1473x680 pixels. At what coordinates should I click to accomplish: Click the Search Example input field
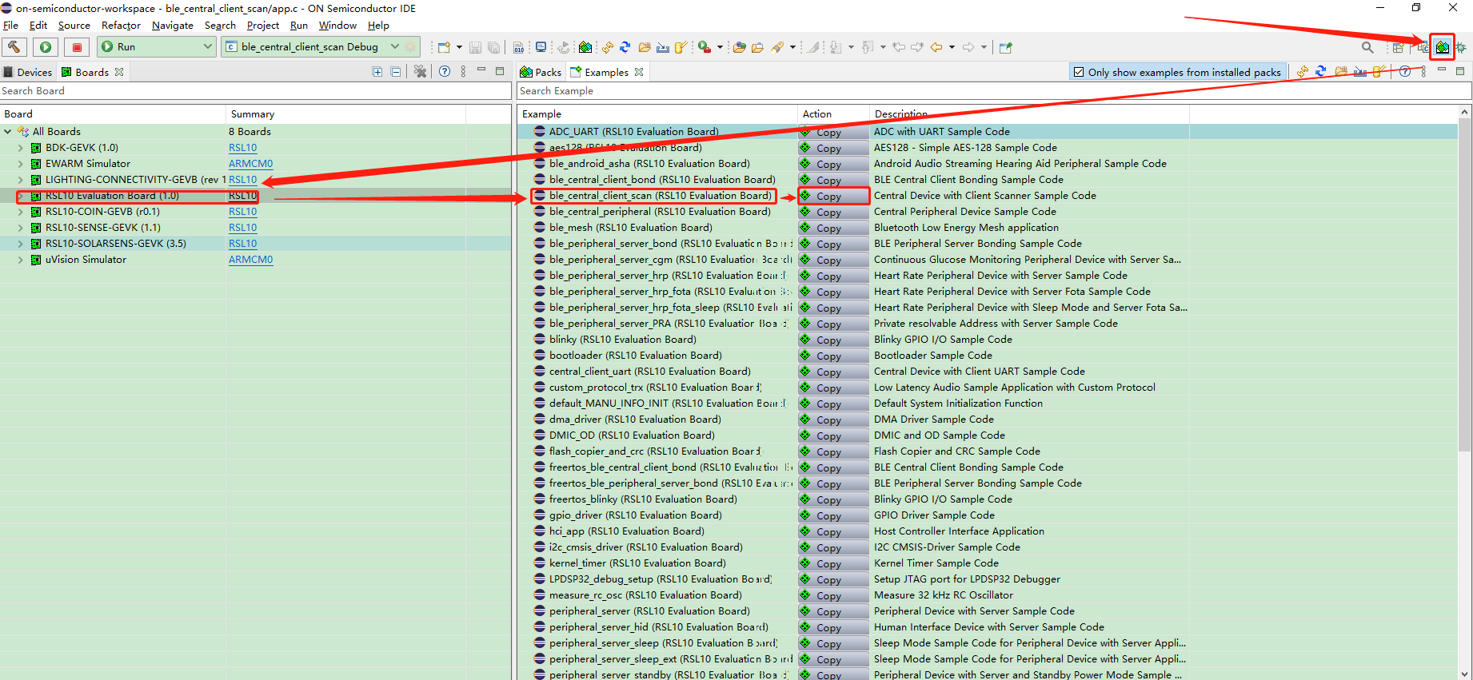994,91
